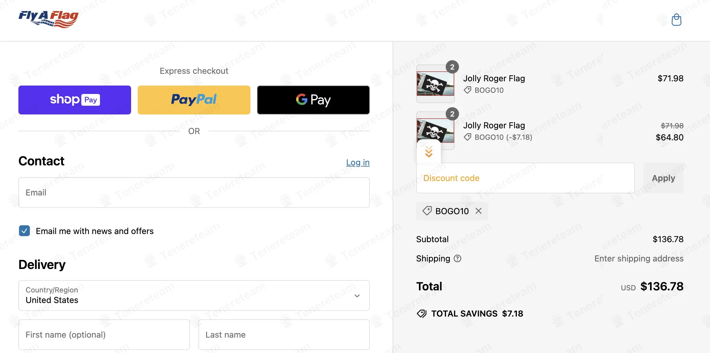
Task: Follow the Log in link
Action: point(358,162)
